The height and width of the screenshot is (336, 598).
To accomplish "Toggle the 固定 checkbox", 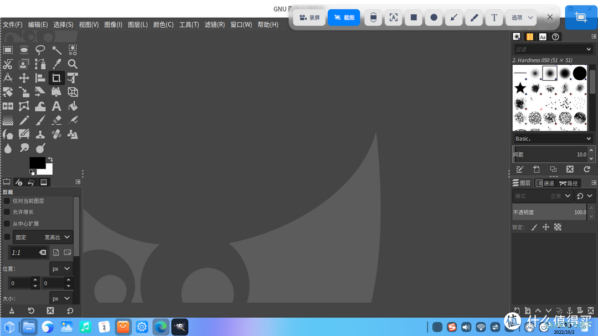I will [7, 237].
